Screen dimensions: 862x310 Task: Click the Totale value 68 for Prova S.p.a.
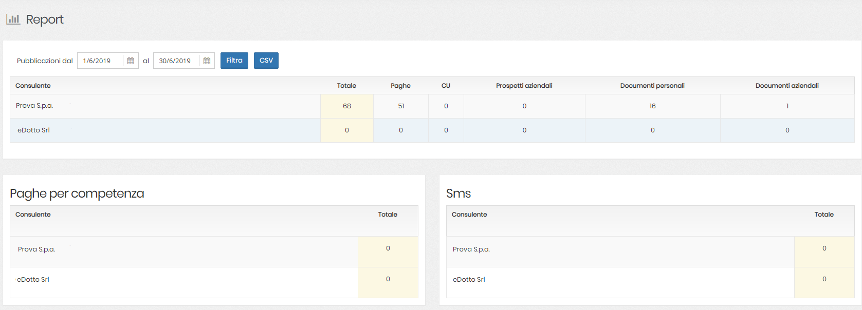347,106
